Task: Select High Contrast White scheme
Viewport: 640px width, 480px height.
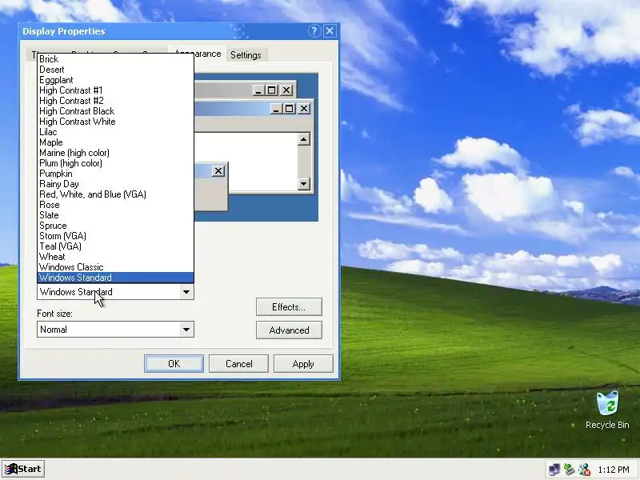Action: pyautogui.click(x=115, y=122)
